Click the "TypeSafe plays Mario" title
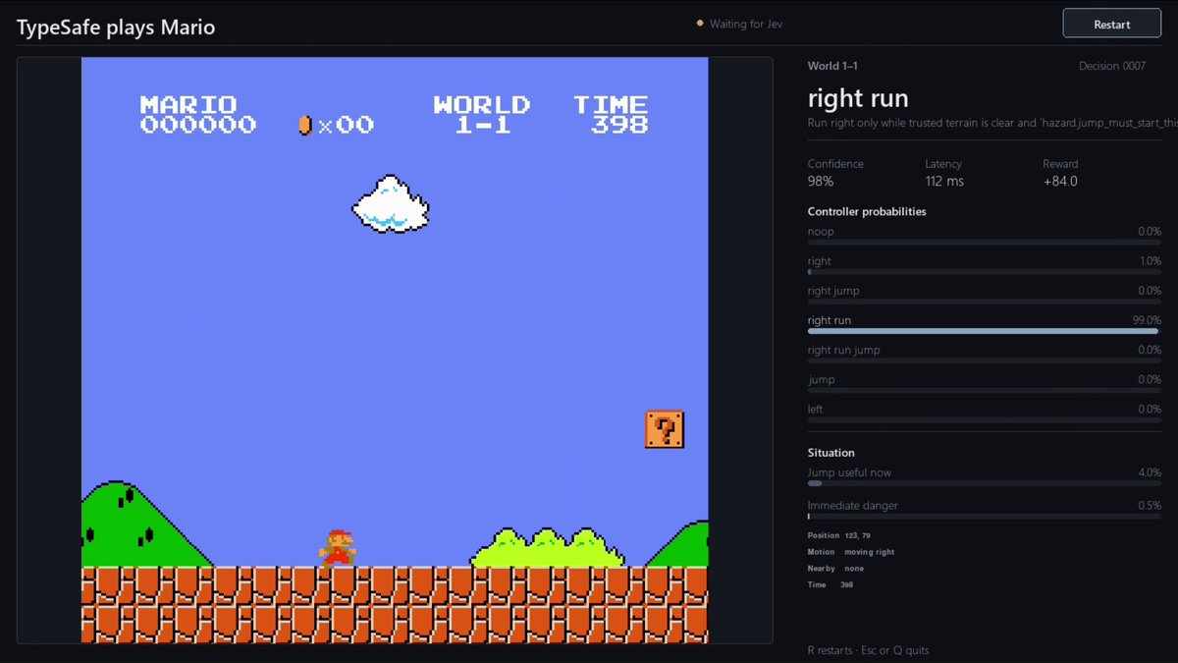 (x=116, y=28)
